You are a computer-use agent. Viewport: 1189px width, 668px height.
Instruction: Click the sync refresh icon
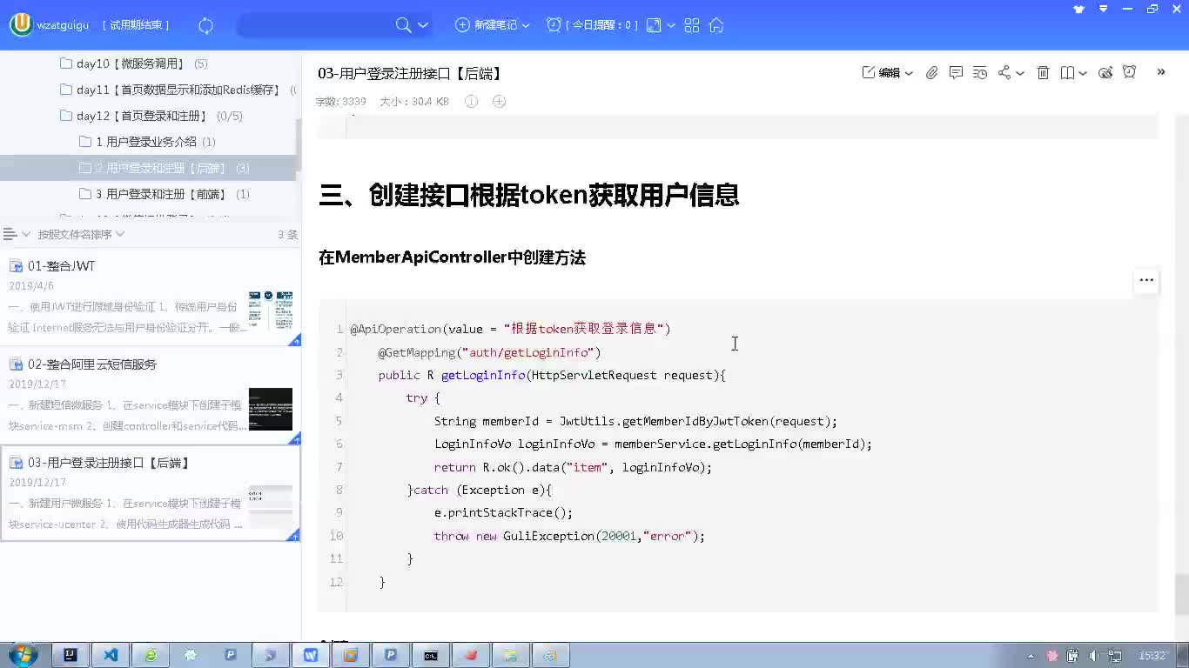click(x=206, y=26)
